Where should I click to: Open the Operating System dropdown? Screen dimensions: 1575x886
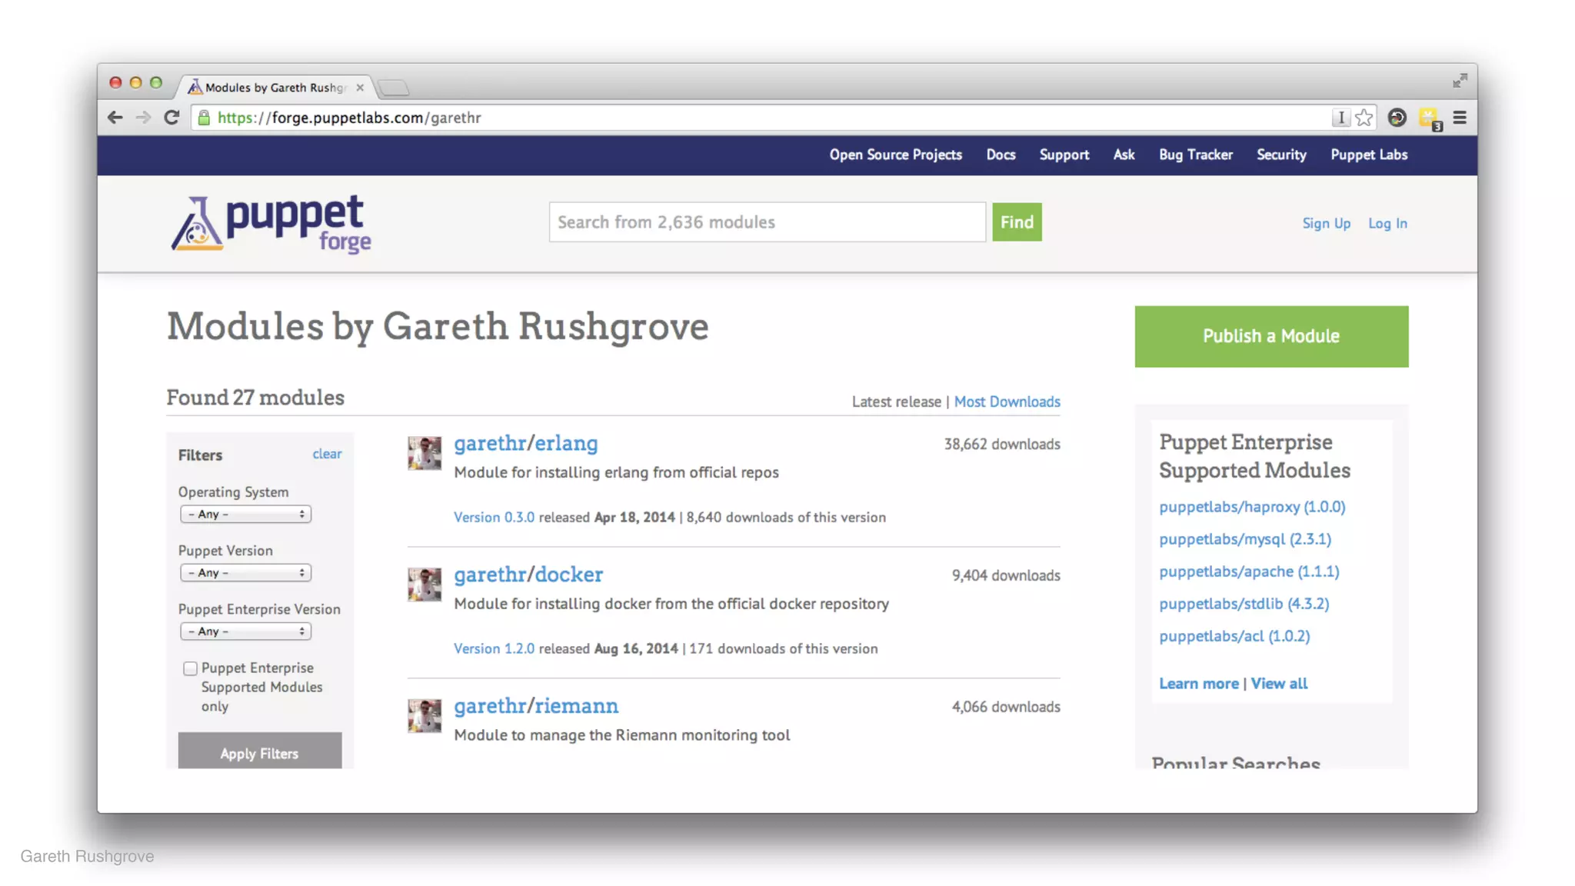(x=245, y=514)
